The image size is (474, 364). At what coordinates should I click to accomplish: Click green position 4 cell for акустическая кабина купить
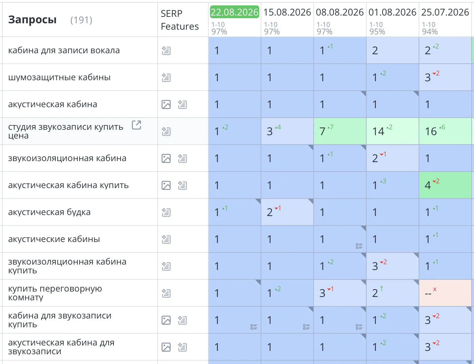(445, 185)
